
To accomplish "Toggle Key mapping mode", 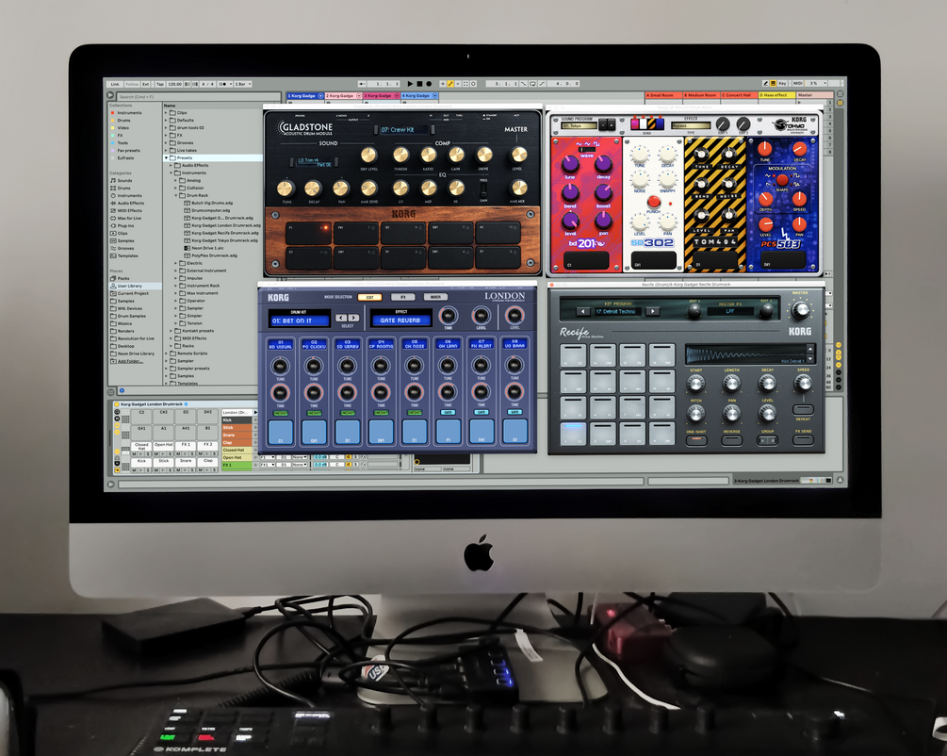I will 782,83.
